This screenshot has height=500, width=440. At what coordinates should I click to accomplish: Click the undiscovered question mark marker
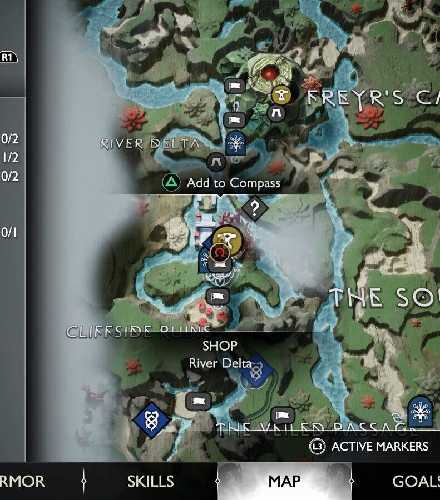(254, 208)
